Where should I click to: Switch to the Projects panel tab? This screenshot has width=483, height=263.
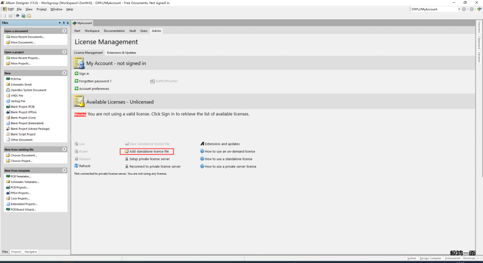click(16, 252)
